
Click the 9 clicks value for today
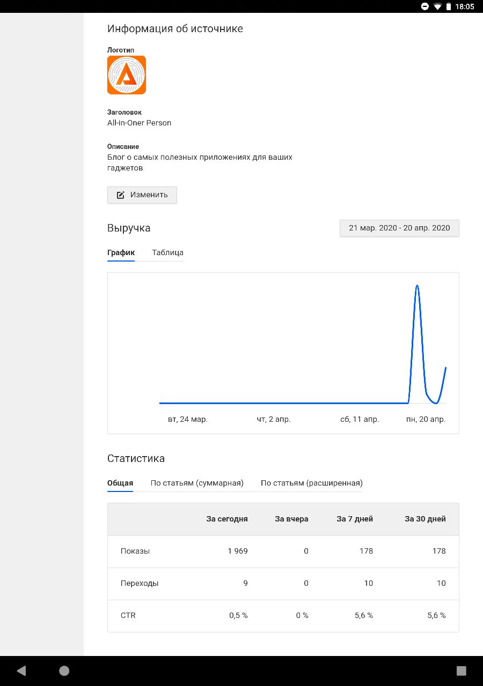coord(245,583)
